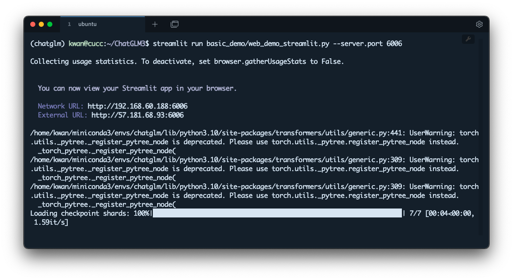Select the tab number badge showing 1

[x=69, y=24]
